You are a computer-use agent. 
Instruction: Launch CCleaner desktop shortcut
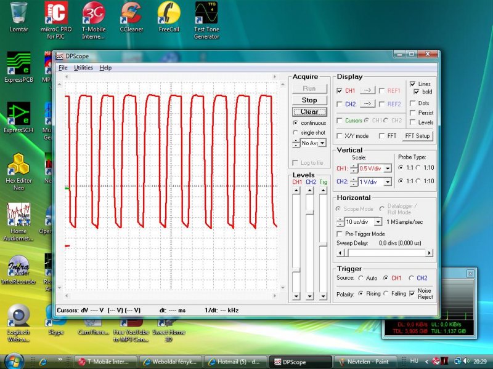tap(131, 17)
